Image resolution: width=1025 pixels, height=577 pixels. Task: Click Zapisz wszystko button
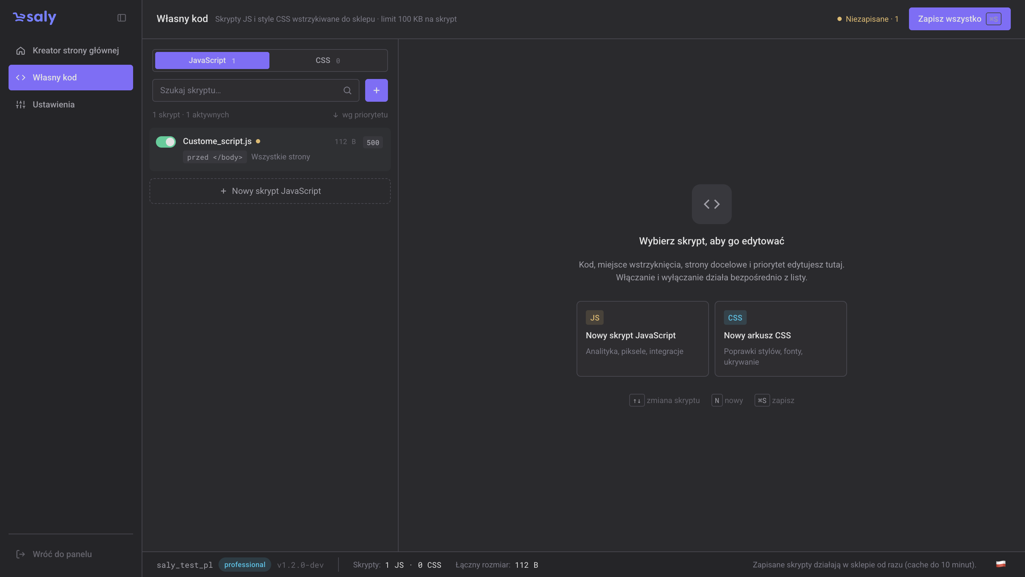click(960, 19)
